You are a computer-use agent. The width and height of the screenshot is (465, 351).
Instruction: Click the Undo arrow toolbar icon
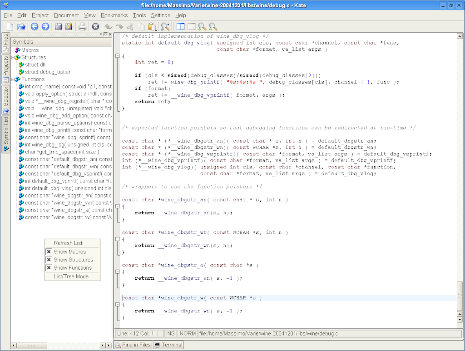[x=108, y=26]
